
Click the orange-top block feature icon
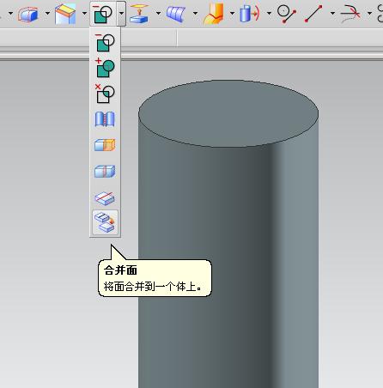pyautogui.click(x=65, y=13)
